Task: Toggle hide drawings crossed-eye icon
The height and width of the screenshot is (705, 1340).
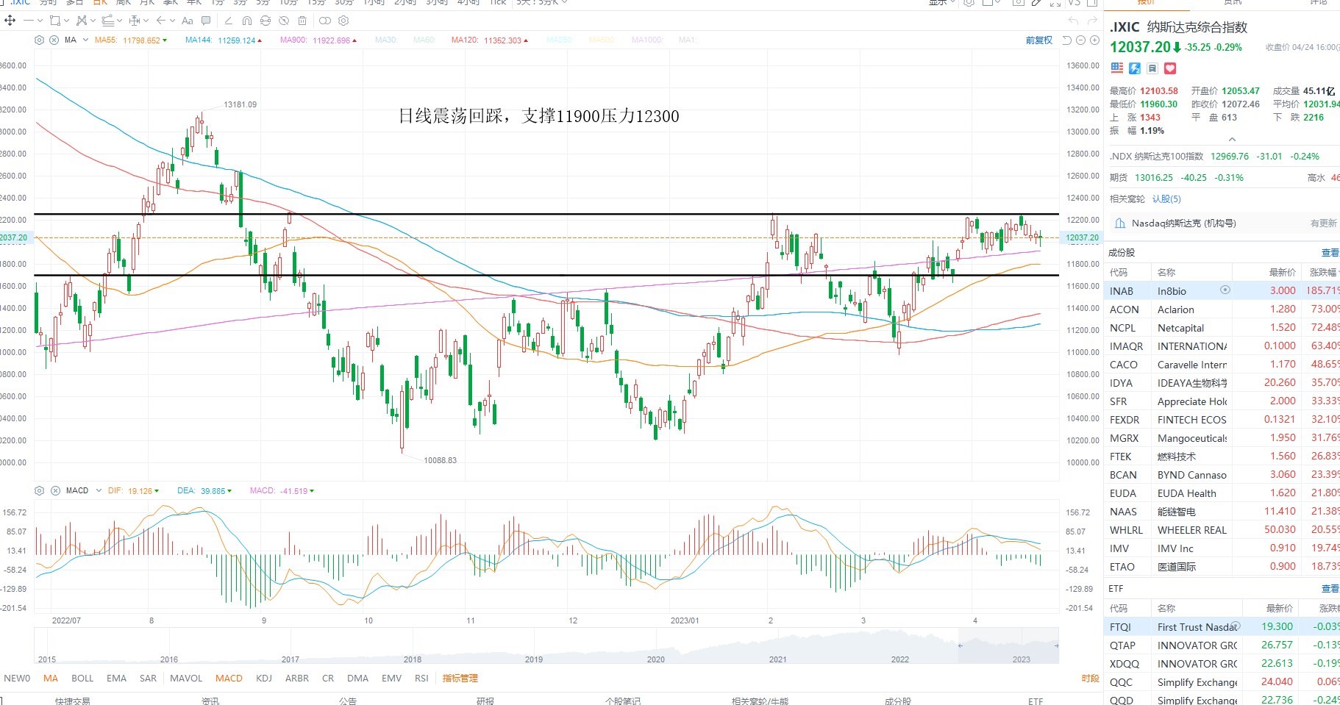Action: (284, 21)
